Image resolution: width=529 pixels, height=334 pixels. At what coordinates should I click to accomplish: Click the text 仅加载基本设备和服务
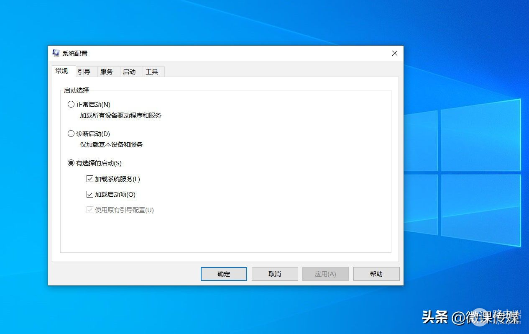point(111,144)
